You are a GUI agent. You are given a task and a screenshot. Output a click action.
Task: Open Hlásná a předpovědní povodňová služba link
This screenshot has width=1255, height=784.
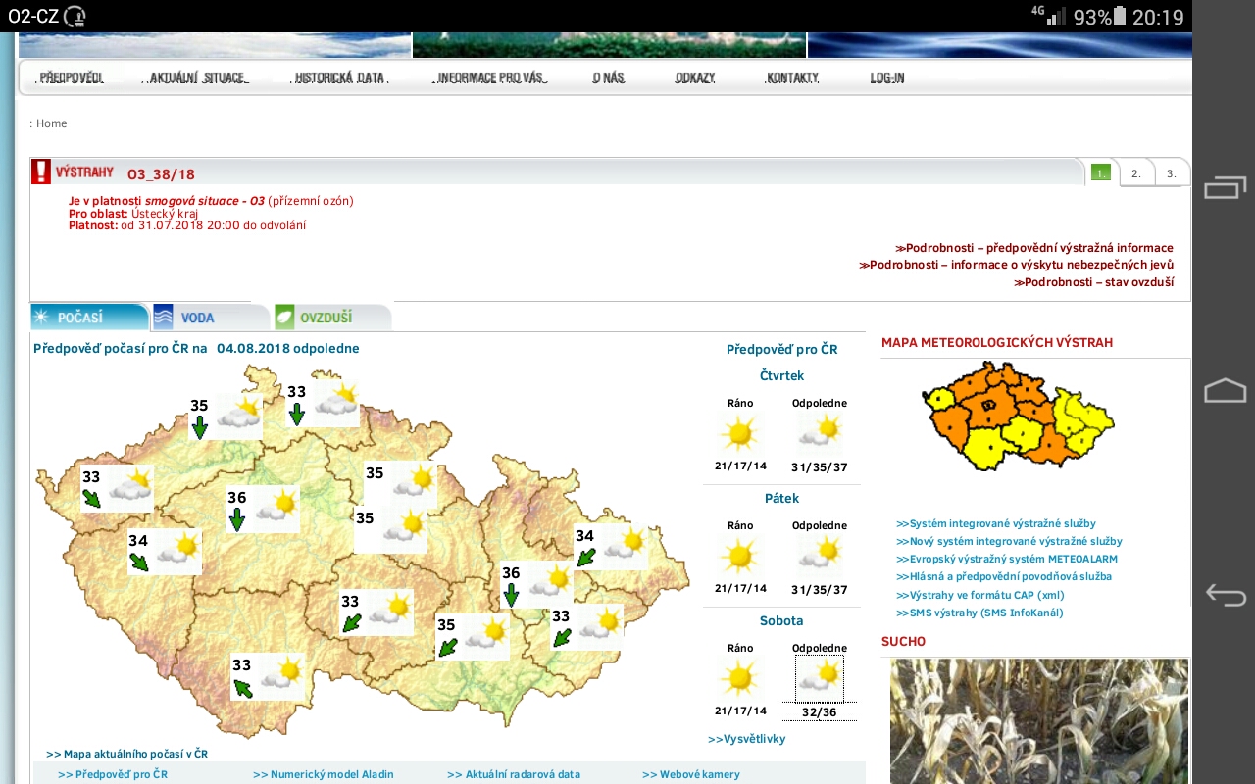click(1004, 577)
